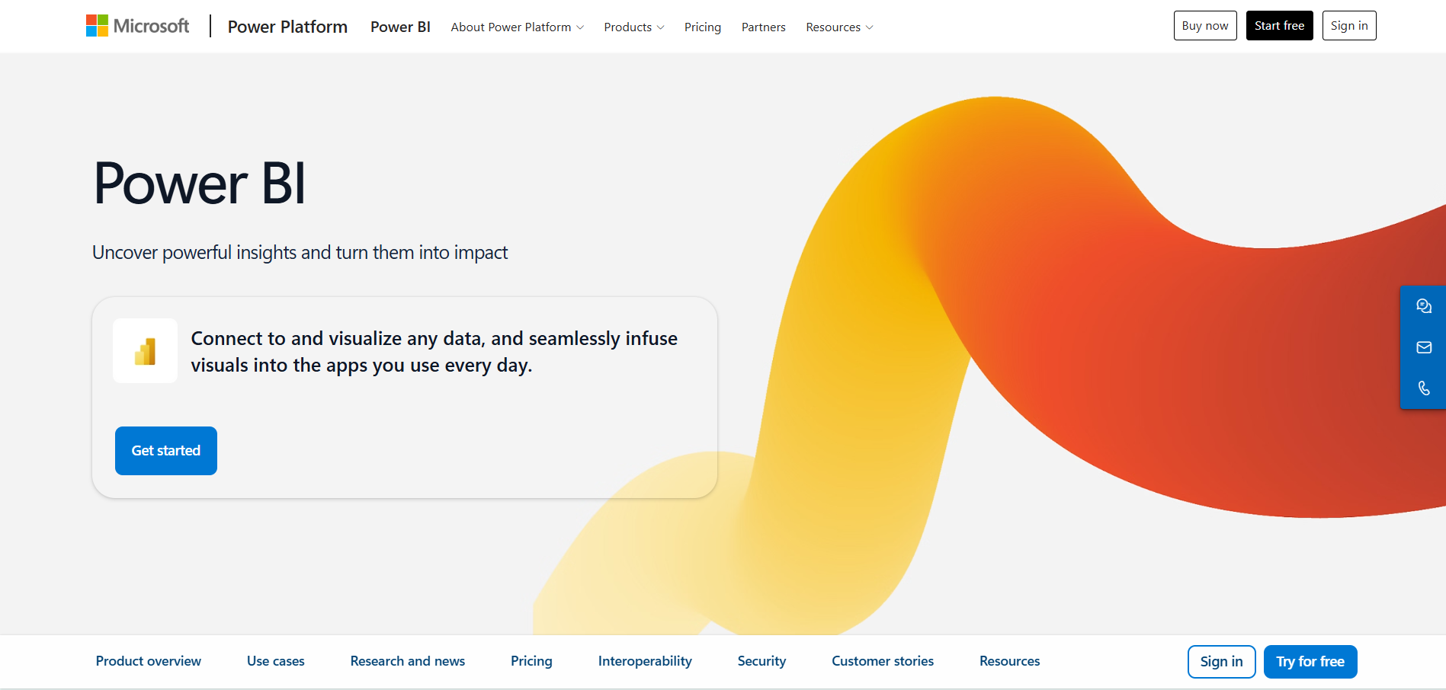This screenshot has width=1446, height=690.
Task: Select the Product overview tab
Action: tap(149, 661)
